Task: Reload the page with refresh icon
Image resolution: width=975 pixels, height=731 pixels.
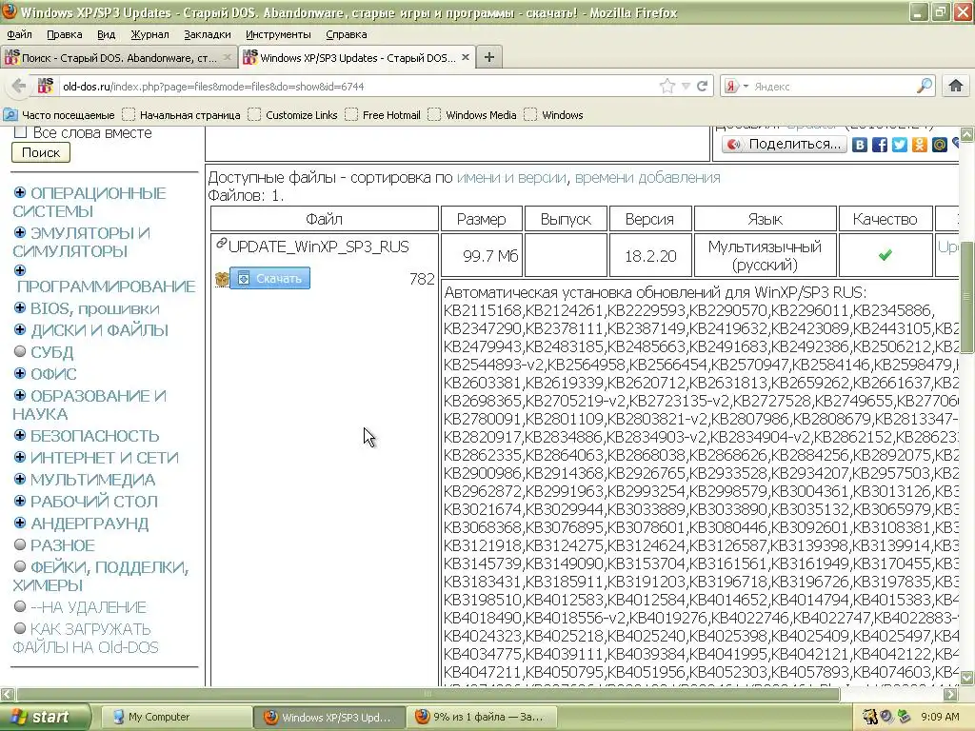Action: pyautogui.click(x=703, y=86)
